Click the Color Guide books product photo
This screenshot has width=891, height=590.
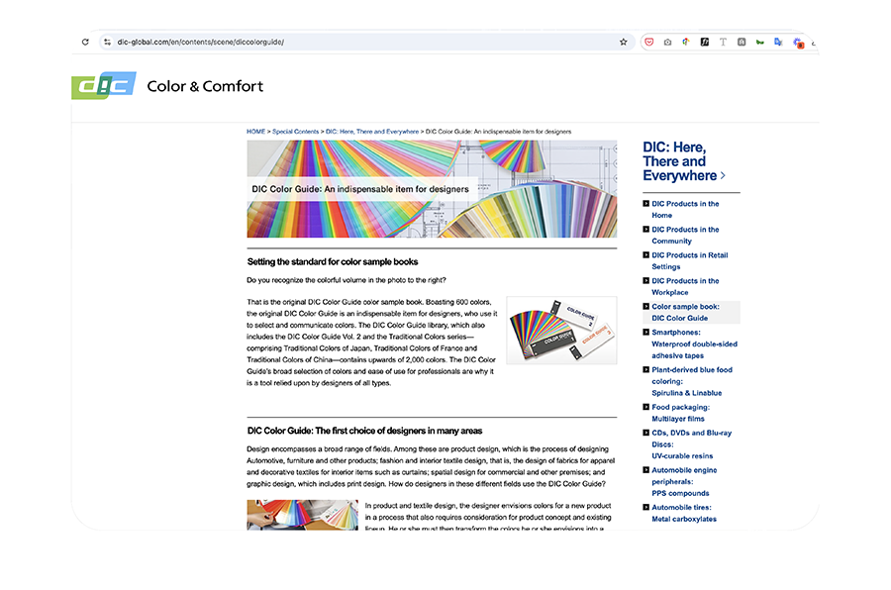point(561,332)
